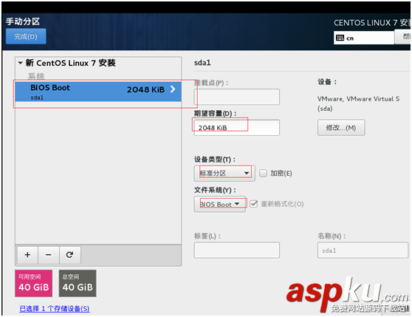Click the pink 可用空间 40 GiB box
Screen dimensions: 412x317
34,283
